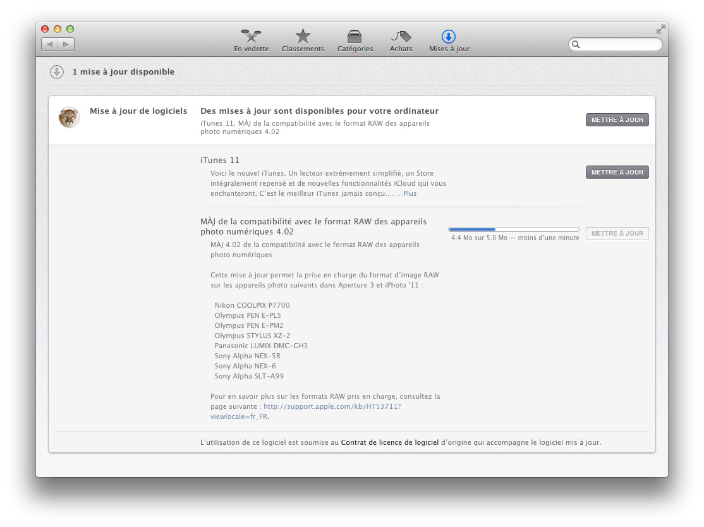This screenshot has width=704, height=527.
Task: Open the Achats tag section
Action: (x=401, y=40)
